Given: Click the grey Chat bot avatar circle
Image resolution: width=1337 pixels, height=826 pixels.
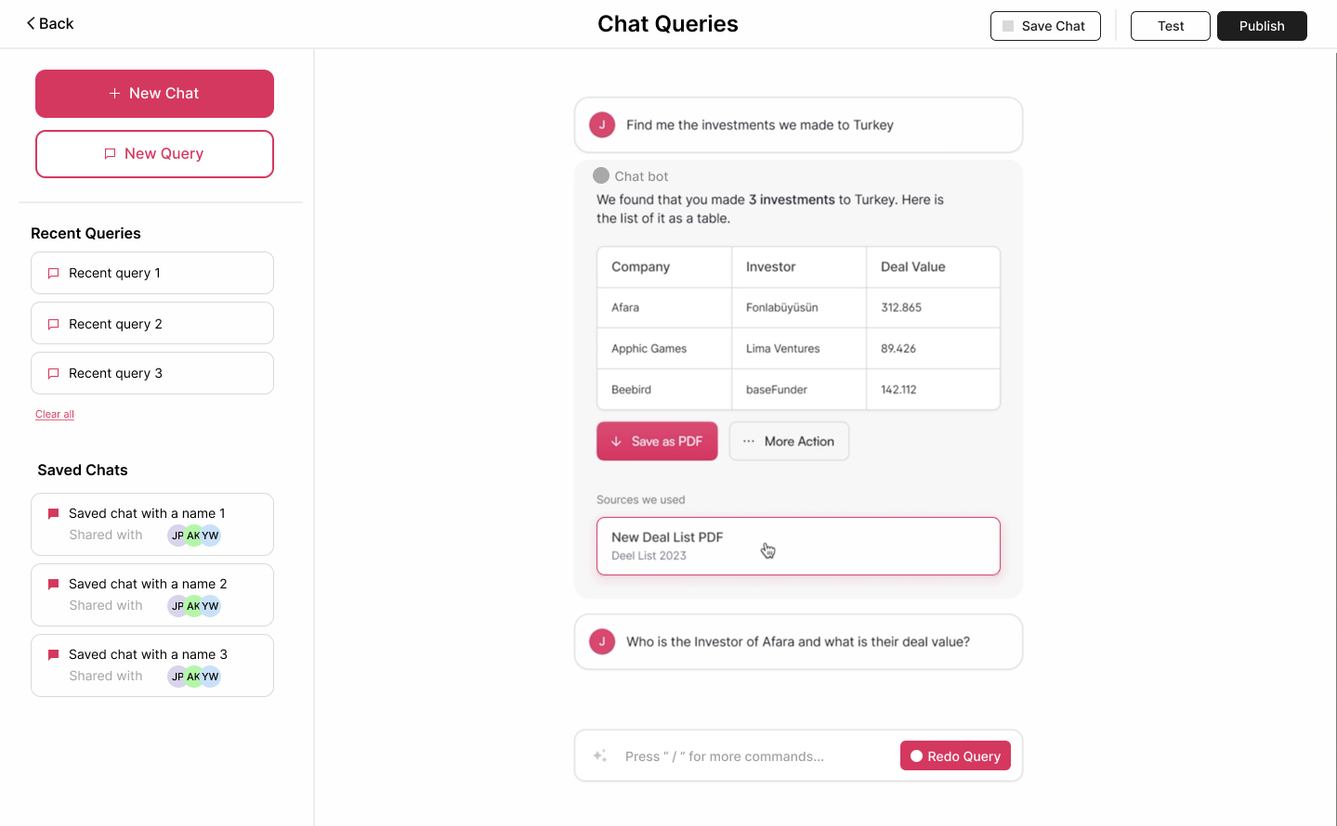Looking at the screenshot, I should tap(601, 175).
